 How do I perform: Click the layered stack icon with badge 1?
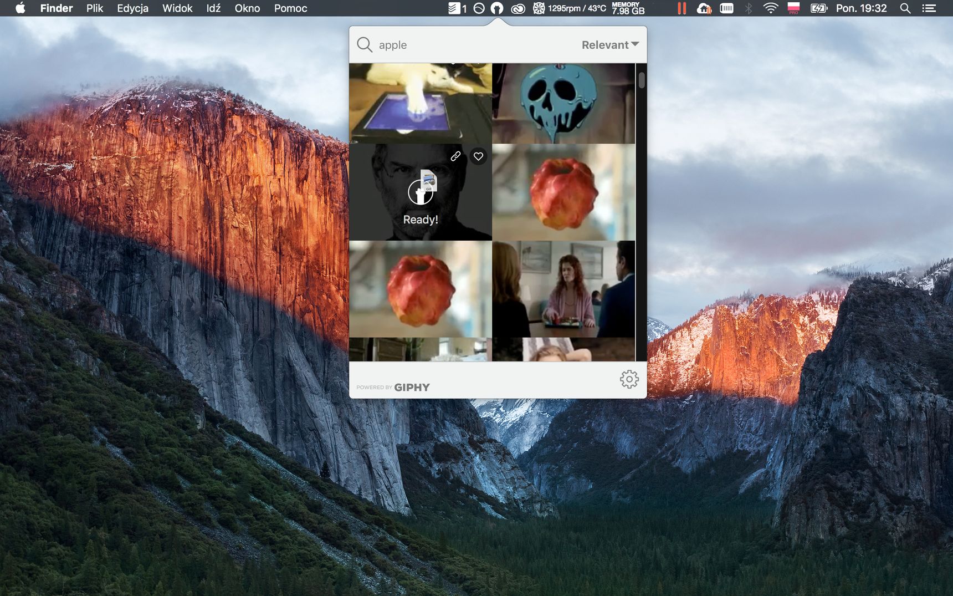(x=457, y=8)
